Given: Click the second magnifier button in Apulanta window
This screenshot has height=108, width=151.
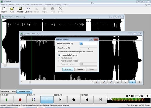Looking at the screenshot, I should click(104, 82).
